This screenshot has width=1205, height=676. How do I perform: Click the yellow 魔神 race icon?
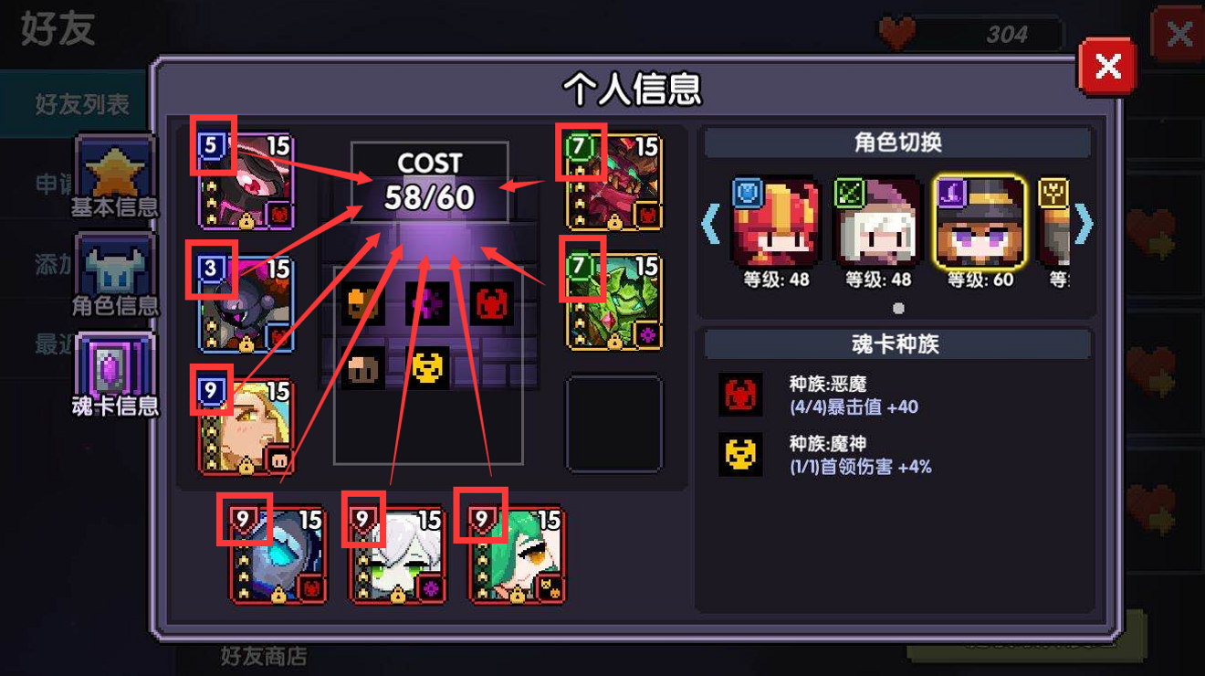point(740,453)
